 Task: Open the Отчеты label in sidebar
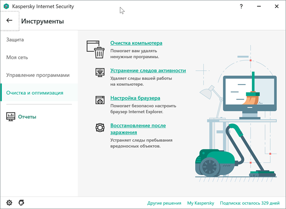[x=27, y=117]
